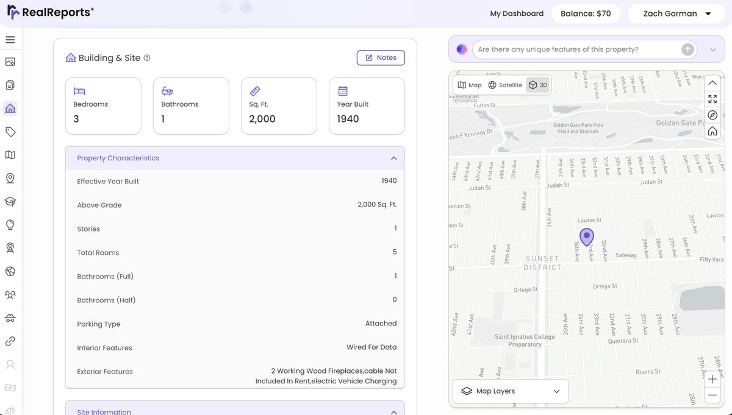732x415 pixels.
Task: Click the compass icon on map
Action: (712, 115)
